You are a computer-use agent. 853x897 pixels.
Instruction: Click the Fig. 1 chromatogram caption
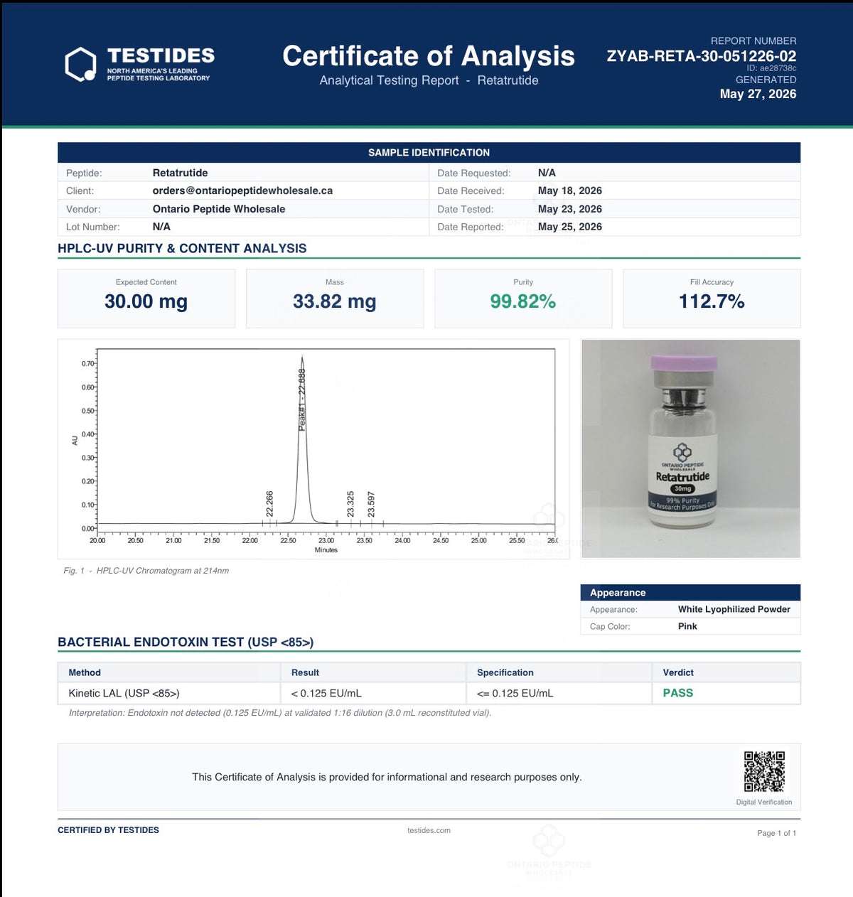coord(146,571)
